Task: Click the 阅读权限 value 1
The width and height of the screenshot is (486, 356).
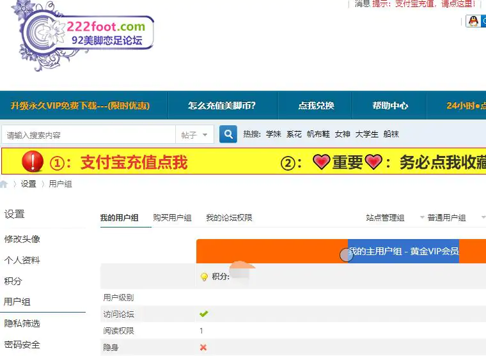Action: pos(201,331)
